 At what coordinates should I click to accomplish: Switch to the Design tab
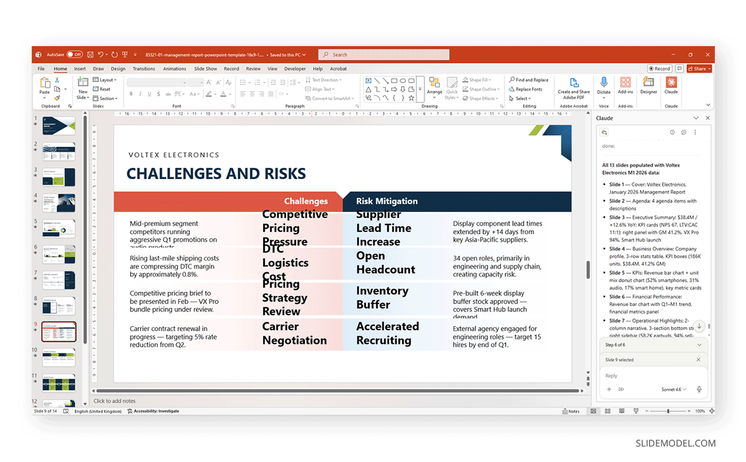click(x=118, y=69)
